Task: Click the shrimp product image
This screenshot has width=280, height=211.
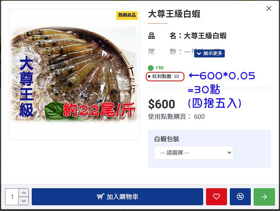Action: coord(74,74)
